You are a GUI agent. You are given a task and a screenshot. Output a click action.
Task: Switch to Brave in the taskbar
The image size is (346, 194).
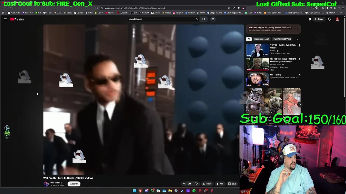click(140, 191)
